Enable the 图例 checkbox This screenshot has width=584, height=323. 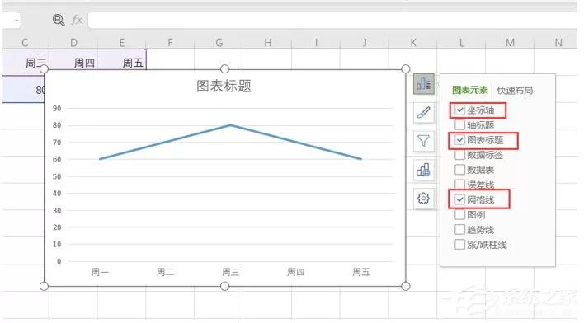460,215
